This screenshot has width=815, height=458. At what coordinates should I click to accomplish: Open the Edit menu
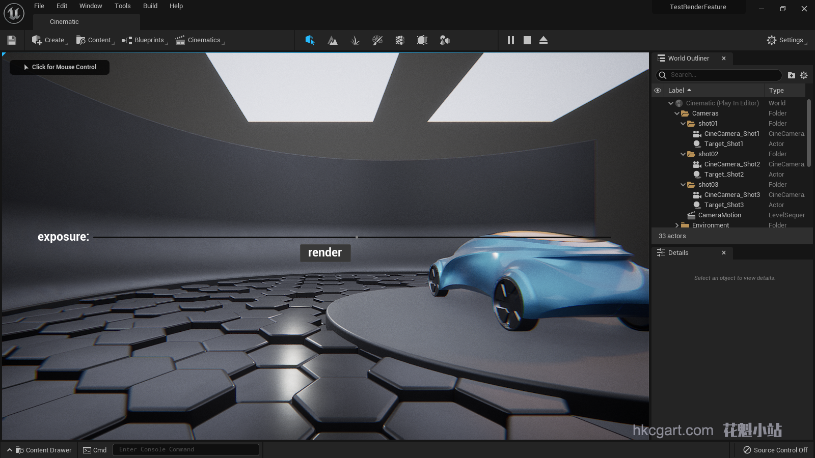pos(62,6)
